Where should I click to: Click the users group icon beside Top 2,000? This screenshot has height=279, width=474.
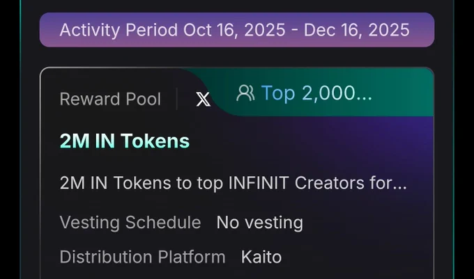point(245,93)
